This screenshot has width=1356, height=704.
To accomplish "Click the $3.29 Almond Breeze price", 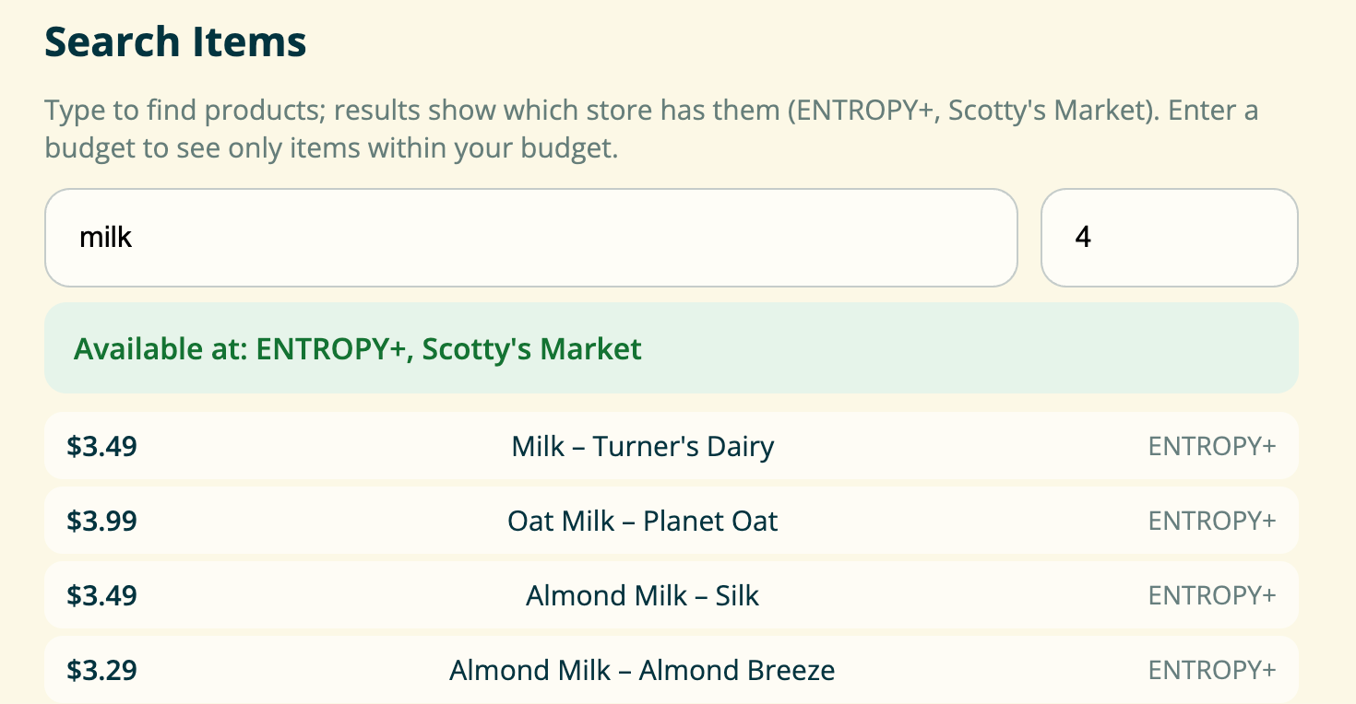I will click(x=102, y=671).
